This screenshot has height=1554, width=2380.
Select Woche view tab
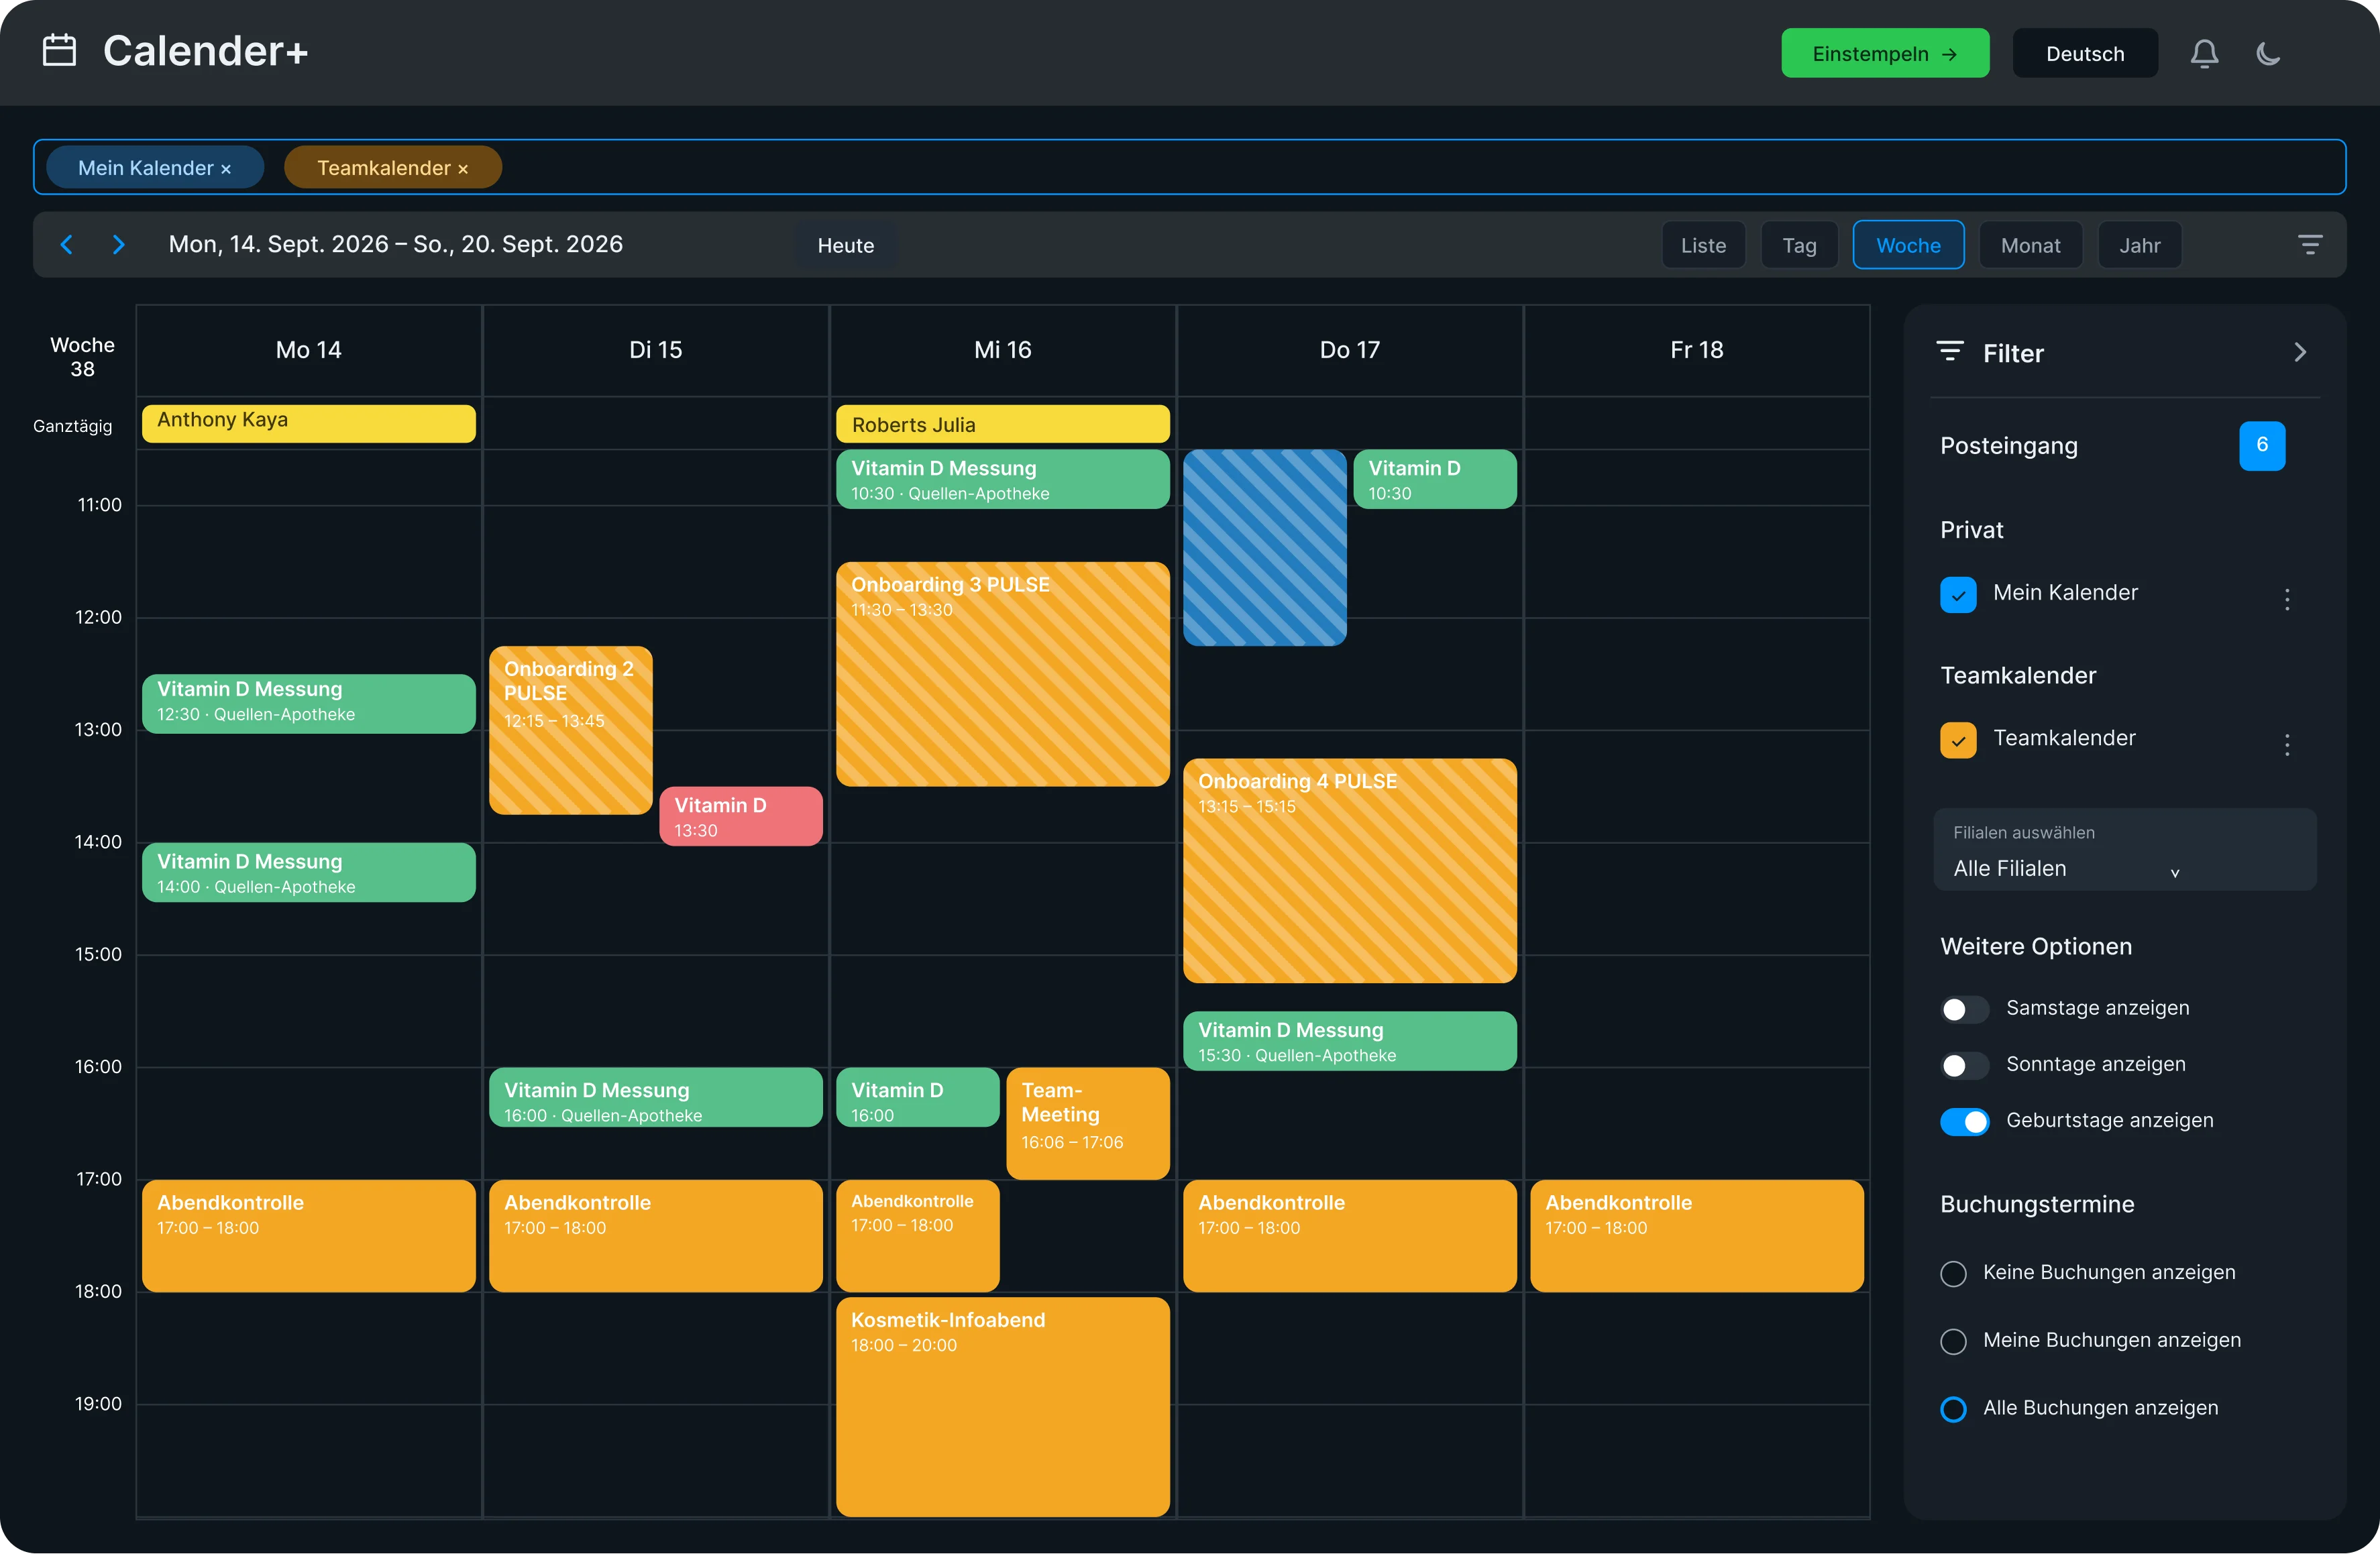coord(1908,245)
